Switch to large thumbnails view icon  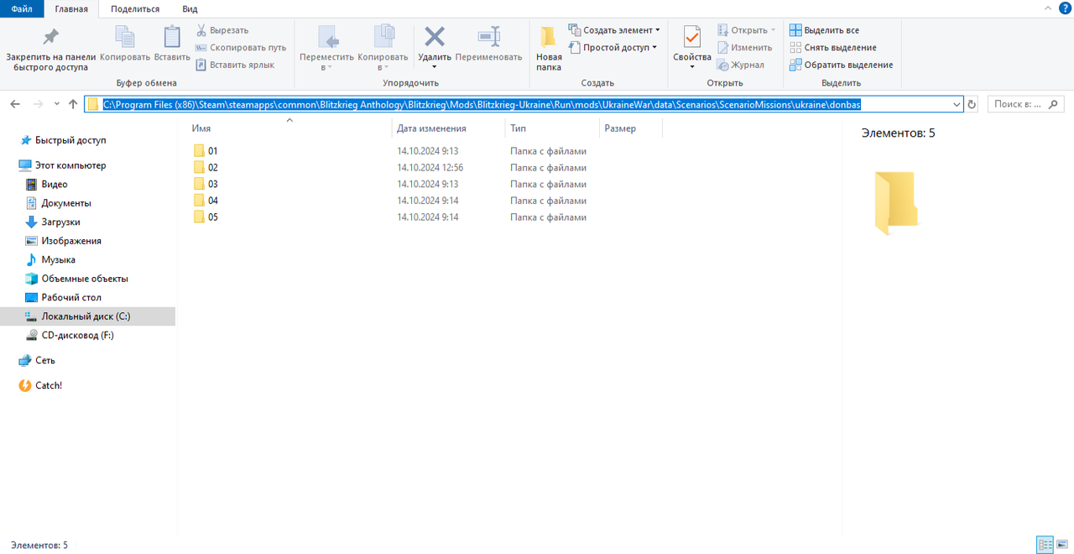(1062, 545)
